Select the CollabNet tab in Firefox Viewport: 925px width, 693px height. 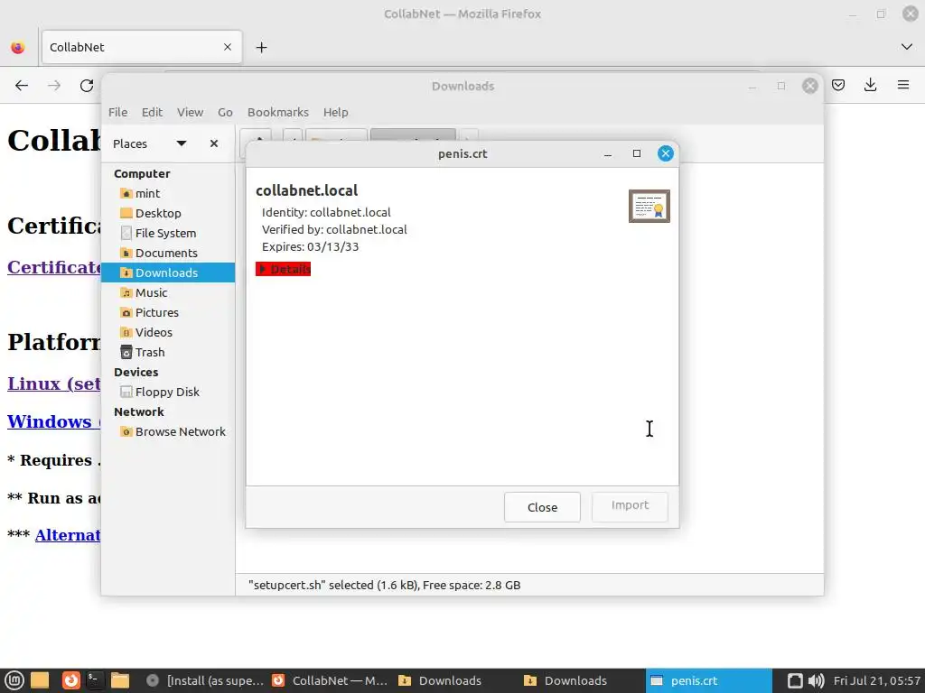pyautogui.click(x=142, y=47)
